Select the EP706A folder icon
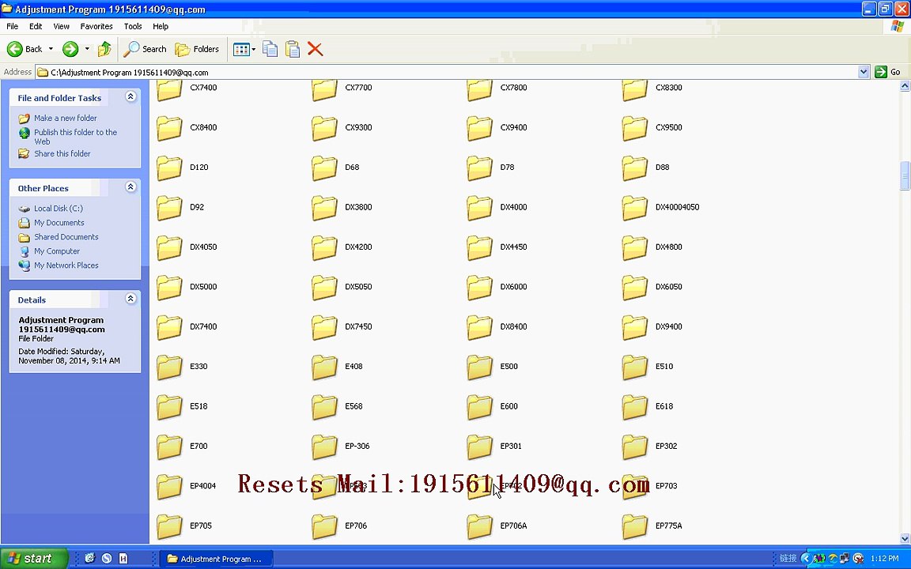This screenshot has width=911, height=569. [x=480, y=526]
